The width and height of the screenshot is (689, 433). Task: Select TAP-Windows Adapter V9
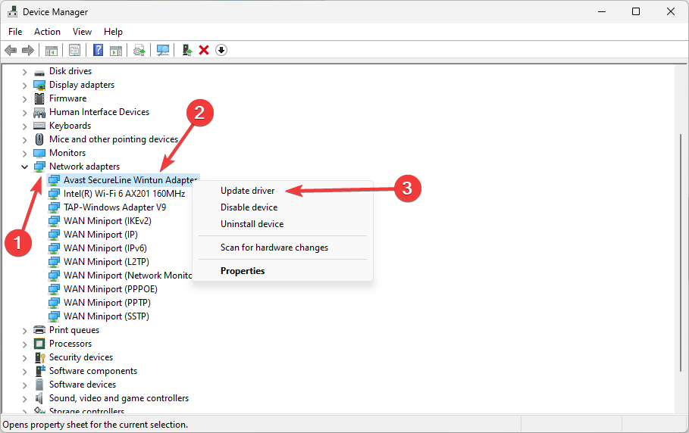click(114, 207)
